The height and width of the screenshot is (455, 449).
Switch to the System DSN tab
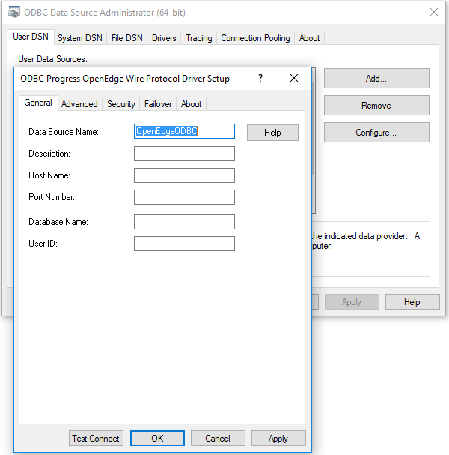[80, 38]
